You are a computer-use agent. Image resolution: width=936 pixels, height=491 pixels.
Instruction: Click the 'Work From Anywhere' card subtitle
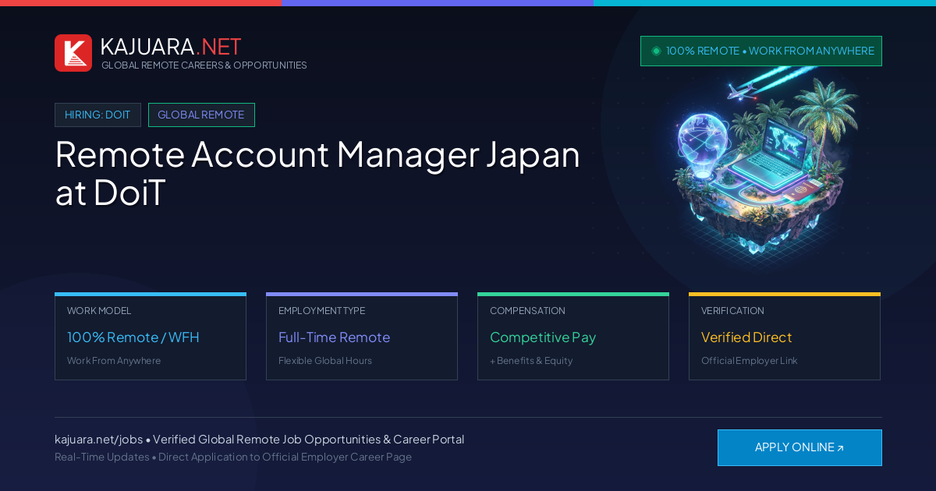pos(114,361)
